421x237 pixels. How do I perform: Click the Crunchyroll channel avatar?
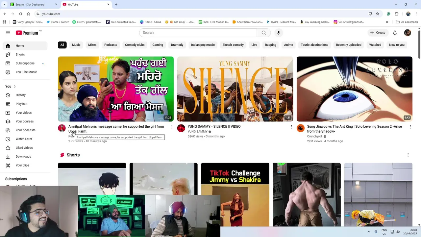(x=301, y=128)
